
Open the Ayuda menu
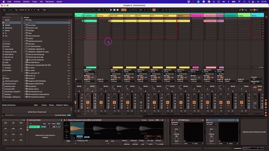59,2
